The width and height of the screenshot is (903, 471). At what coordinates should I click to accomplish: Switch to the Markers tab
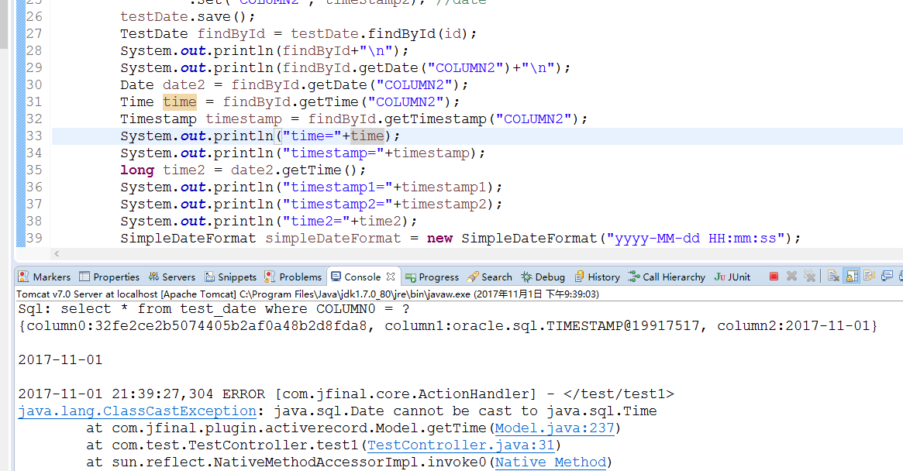tap(44, 277)
